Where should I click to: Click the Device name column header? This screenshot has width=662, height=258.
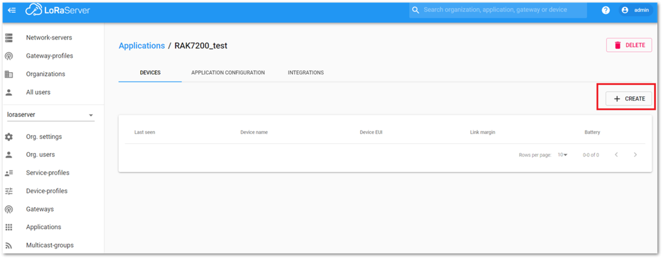pyautogui.click(x=254, y=133)
